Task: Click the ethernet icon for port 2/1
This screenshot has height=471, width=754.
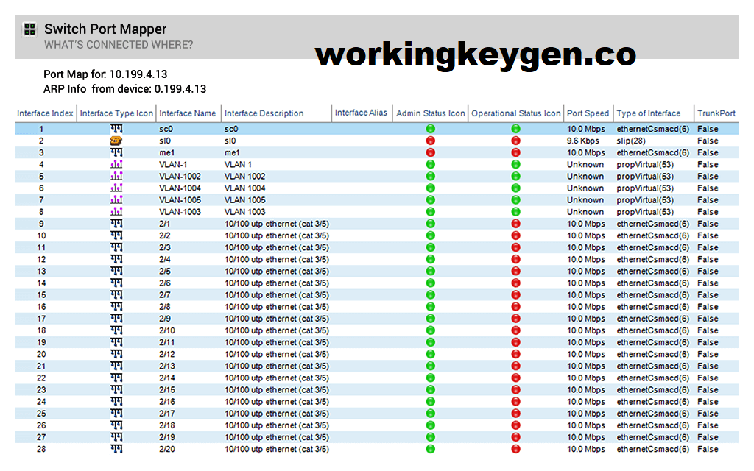Action: tap(116, 223)
